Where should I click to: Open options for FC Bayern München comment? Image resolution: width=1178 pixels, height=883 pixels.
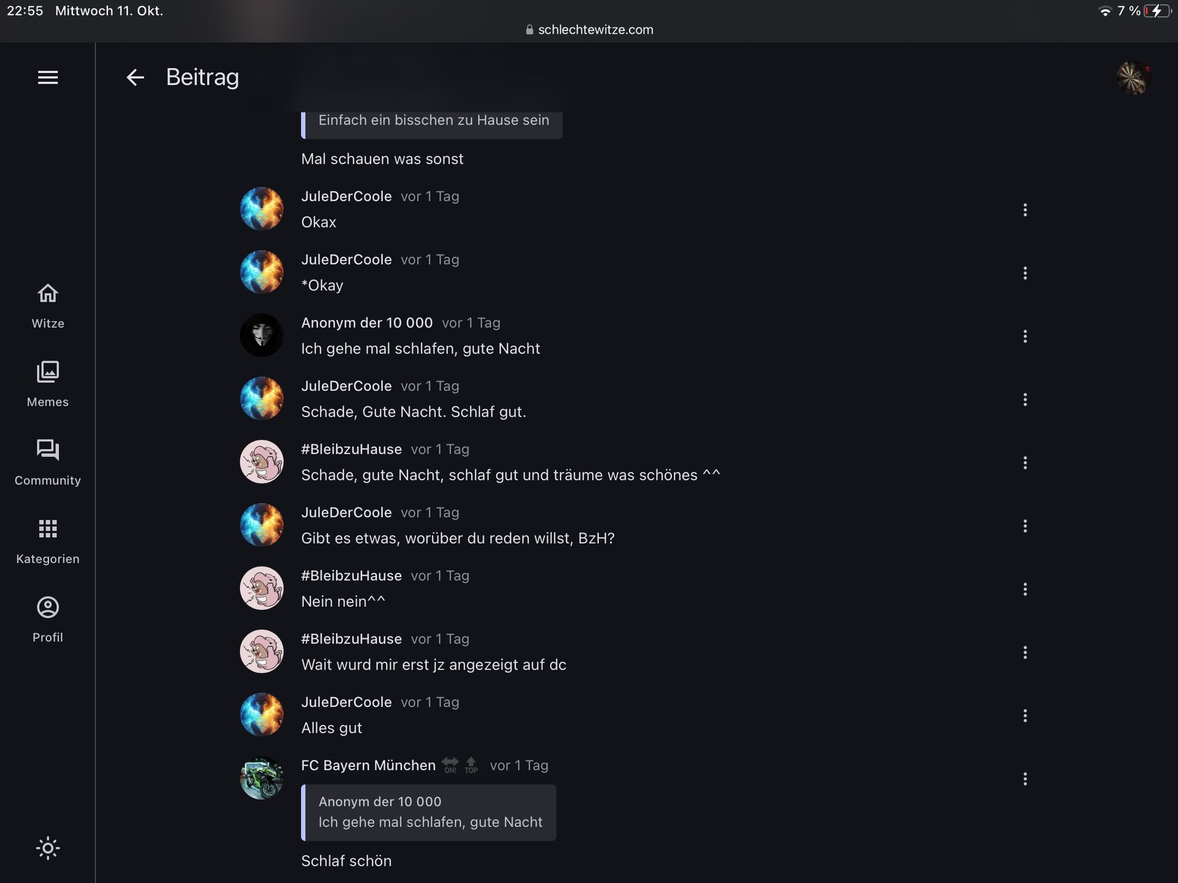tap(1025, 779)
